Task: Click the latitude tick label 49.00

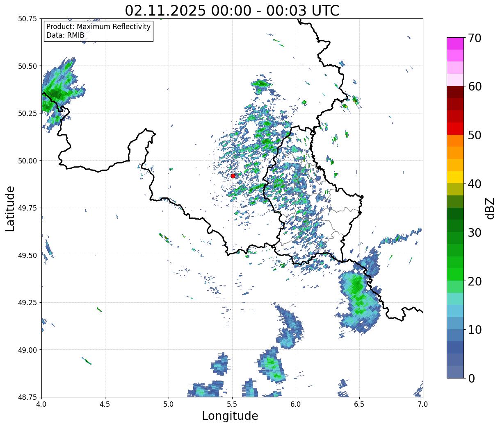Action: click(27, 350)
